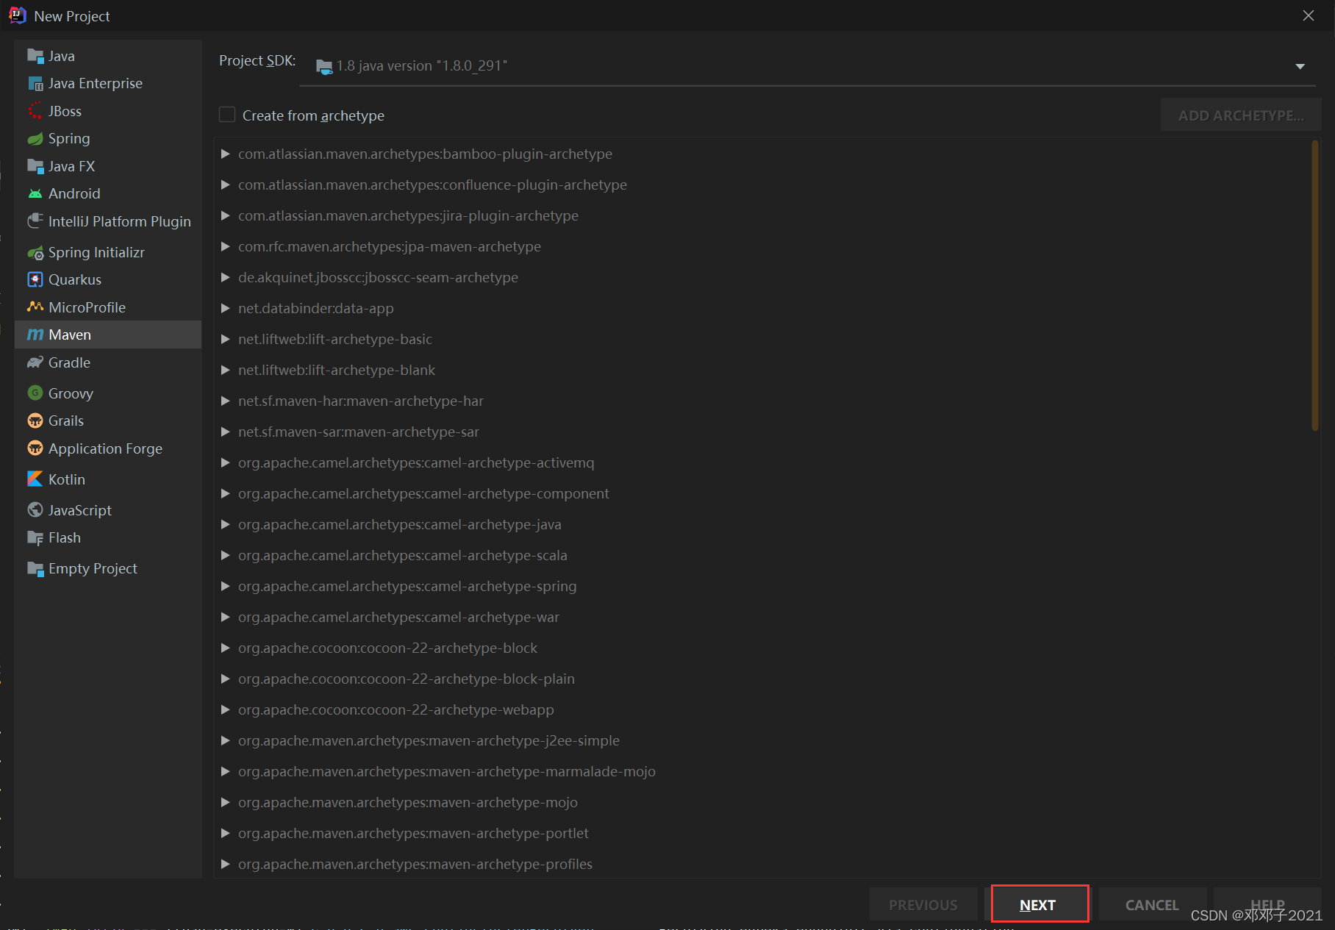Select Spring project type
The image size is (1335, 930).
(108, 139)
